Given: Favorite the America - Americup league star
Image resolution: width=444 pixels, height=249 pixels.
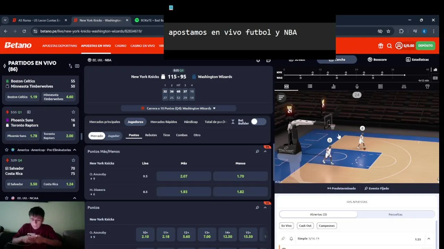Looking at the screenshot, I should [7, 150].
